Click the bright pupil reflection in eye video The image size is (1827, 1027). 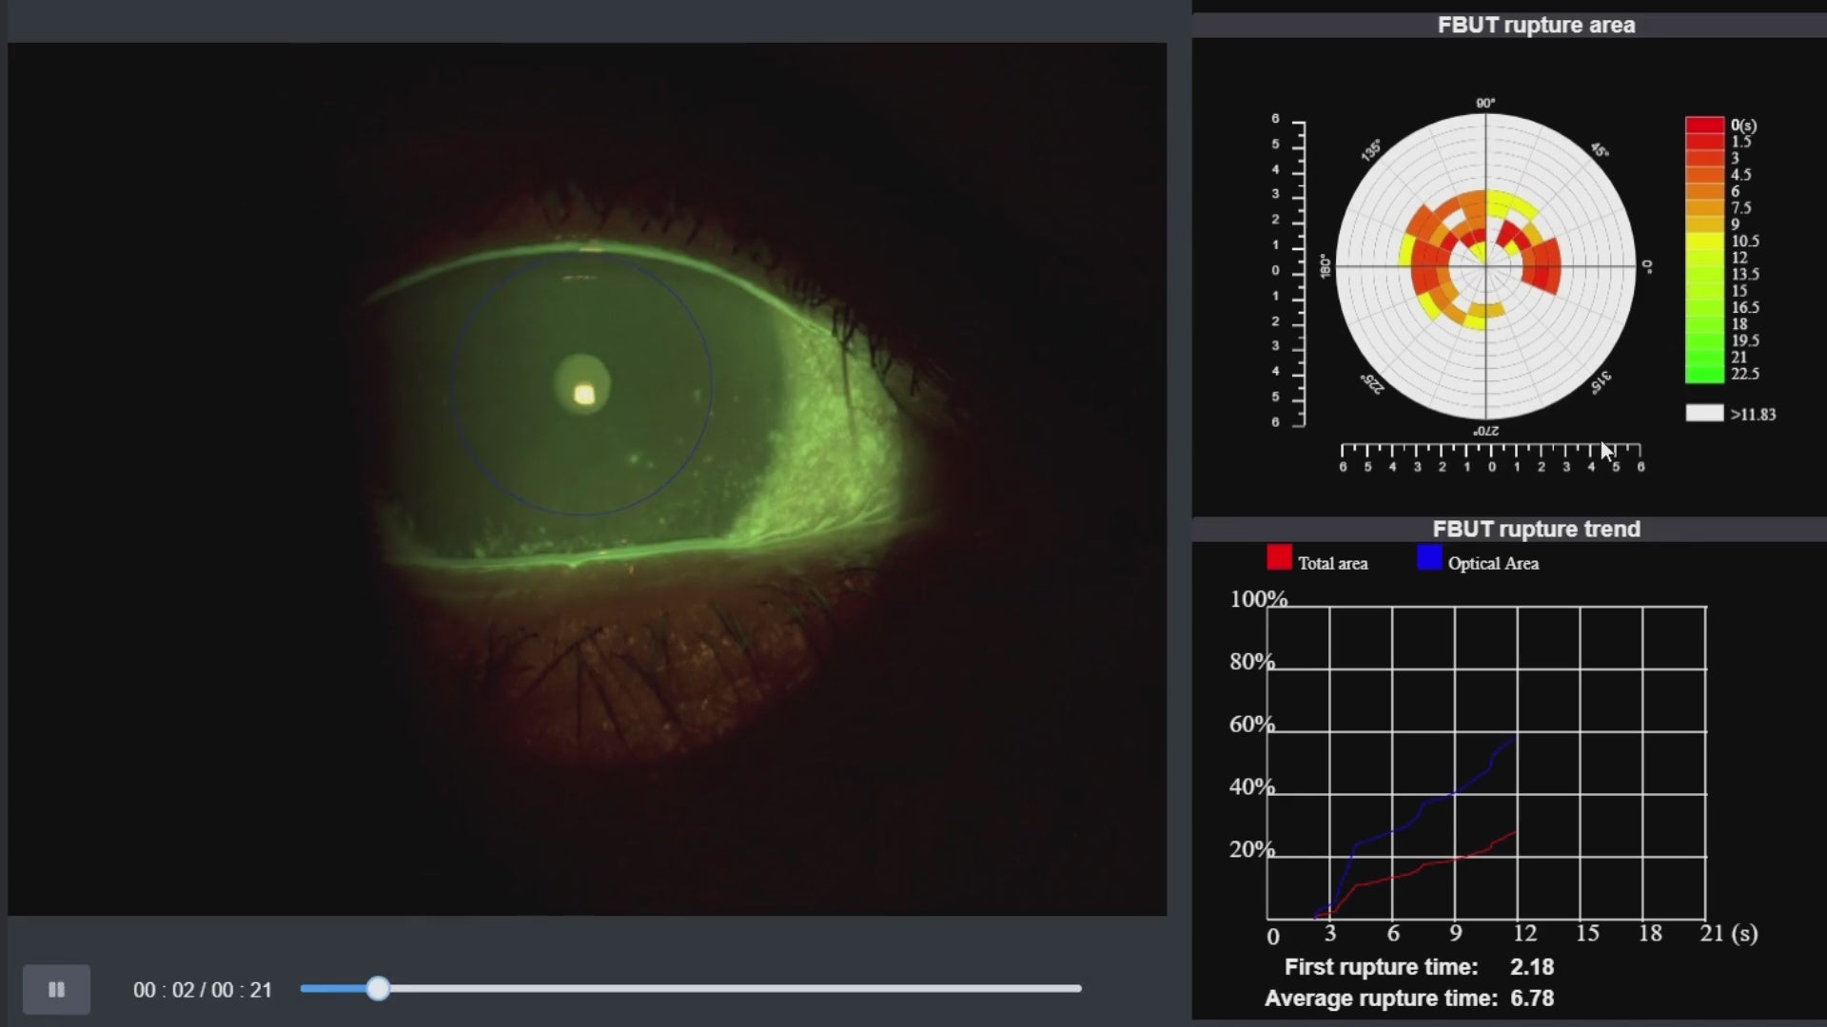coord(584,394)
